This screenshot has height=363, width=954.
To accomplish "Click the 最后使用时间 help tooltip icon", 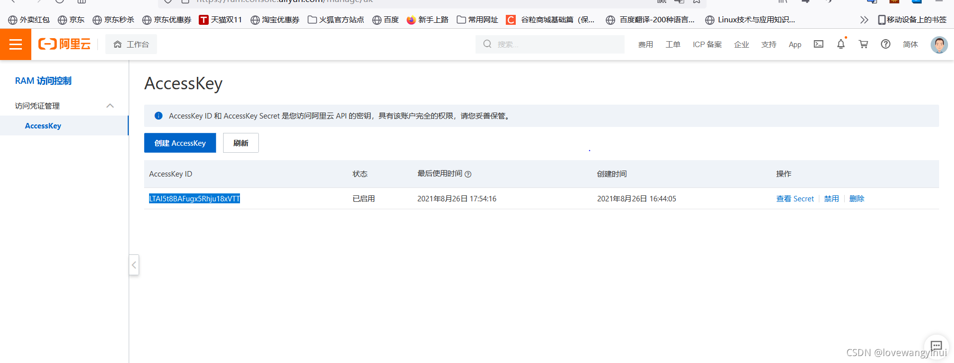I will (468, 174).
